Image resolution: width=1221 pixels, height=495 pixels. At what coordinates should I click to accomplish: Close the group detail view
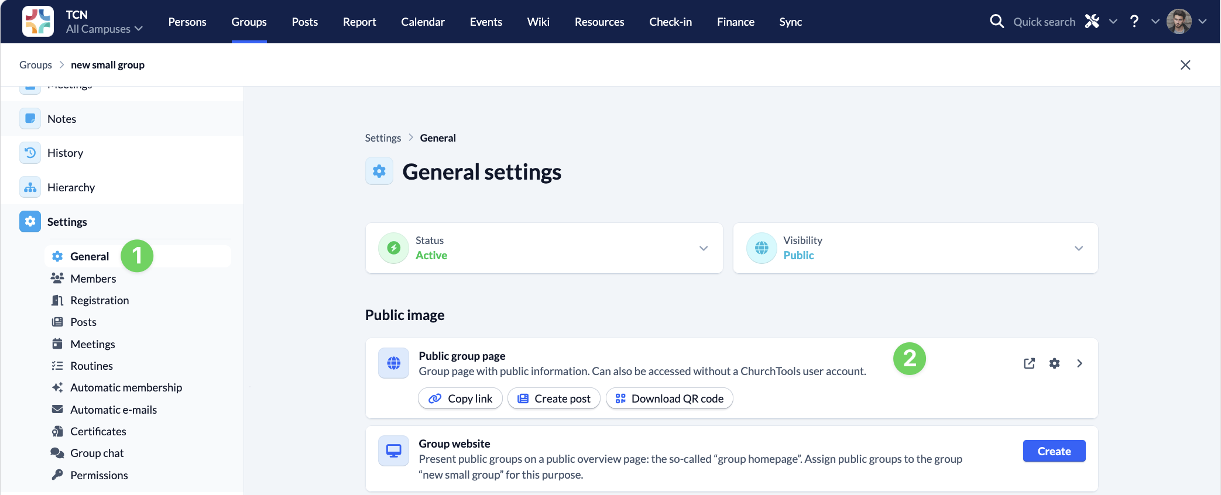point(1185,65)
